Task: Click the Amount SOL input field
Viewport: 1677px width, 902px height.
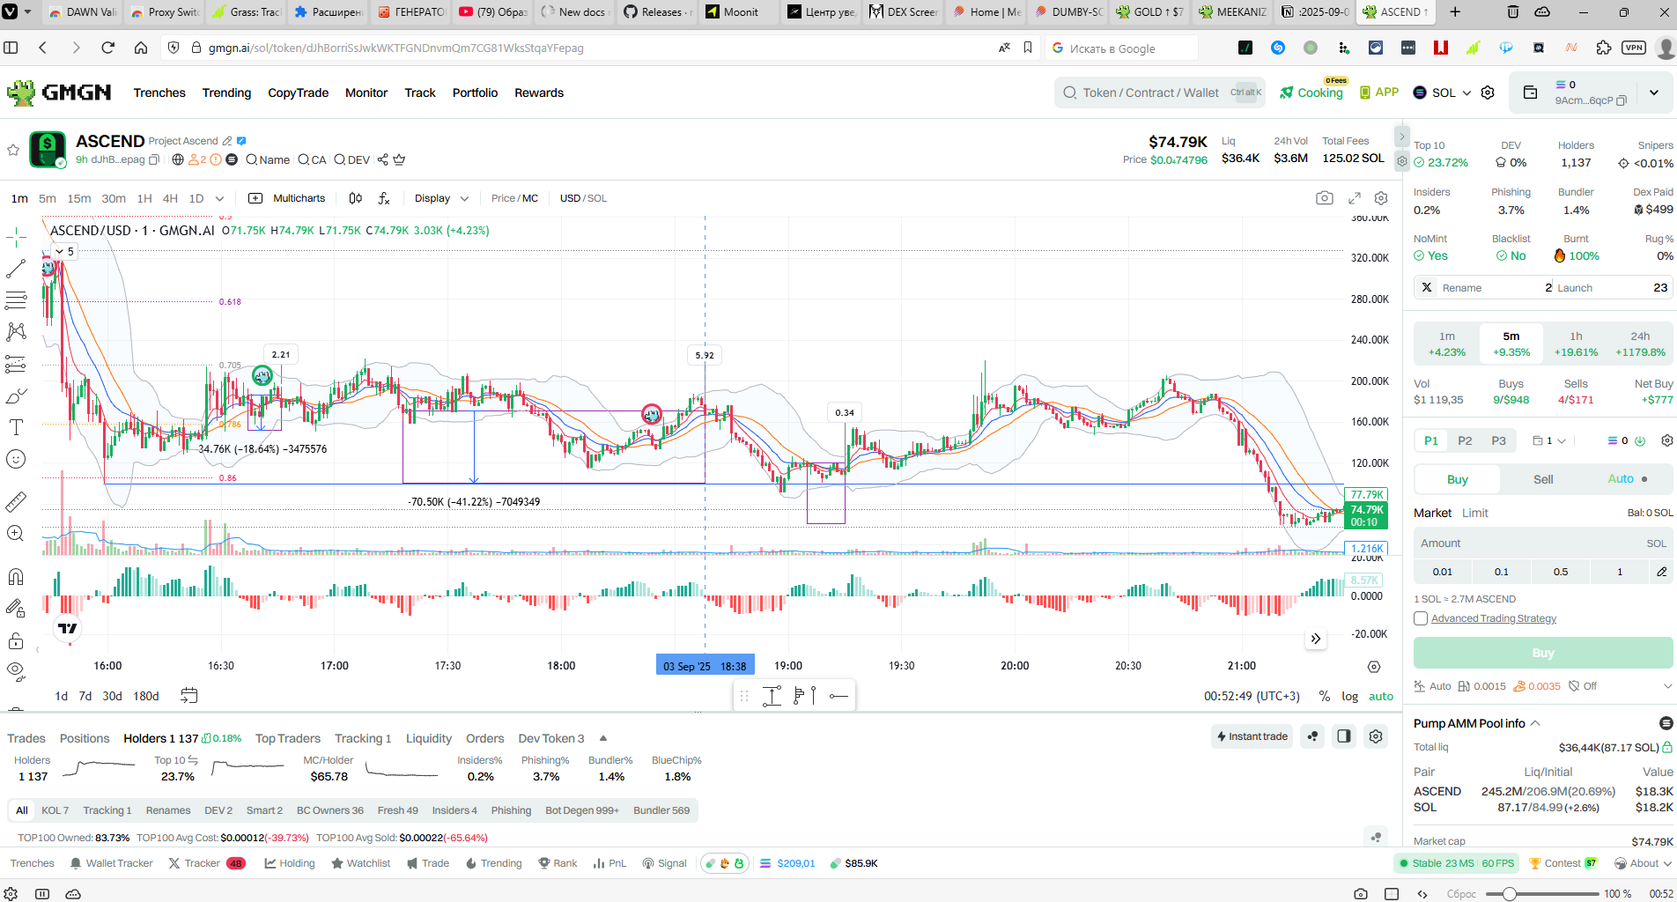Action: (x=1543, y=543)
